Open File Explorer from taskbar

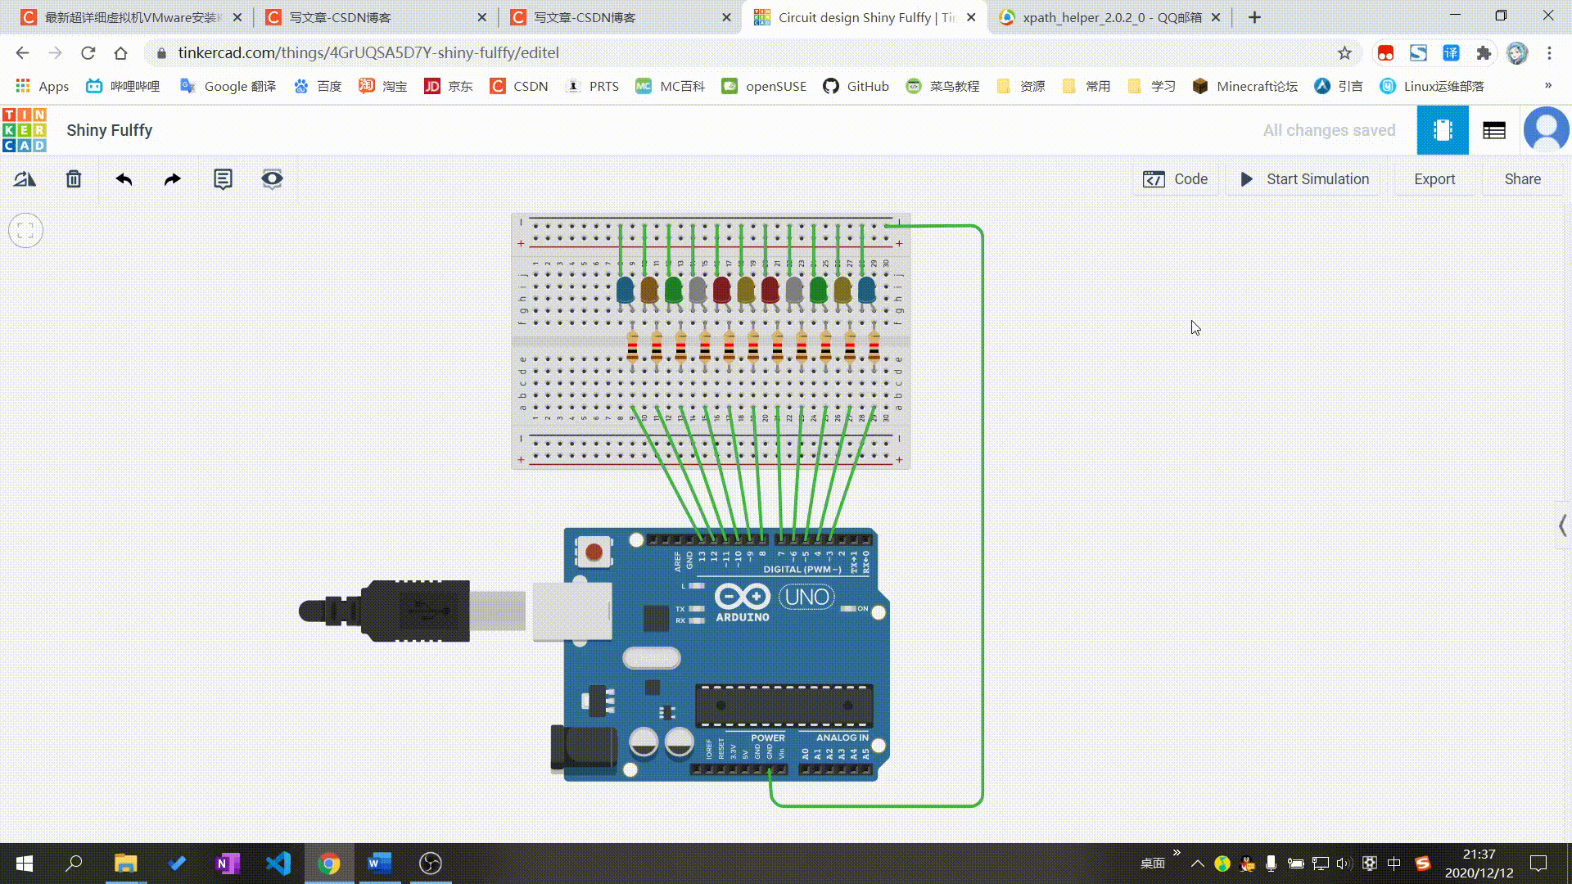125,864
